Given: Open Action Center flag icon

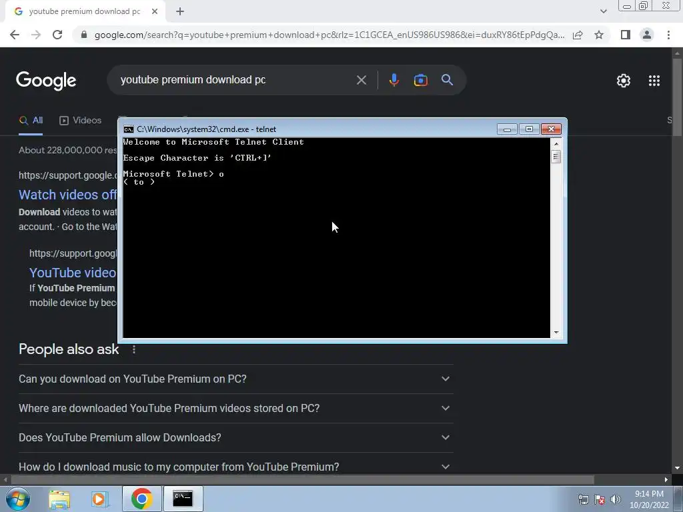Looking at the screenshot, I should [600, 499].
